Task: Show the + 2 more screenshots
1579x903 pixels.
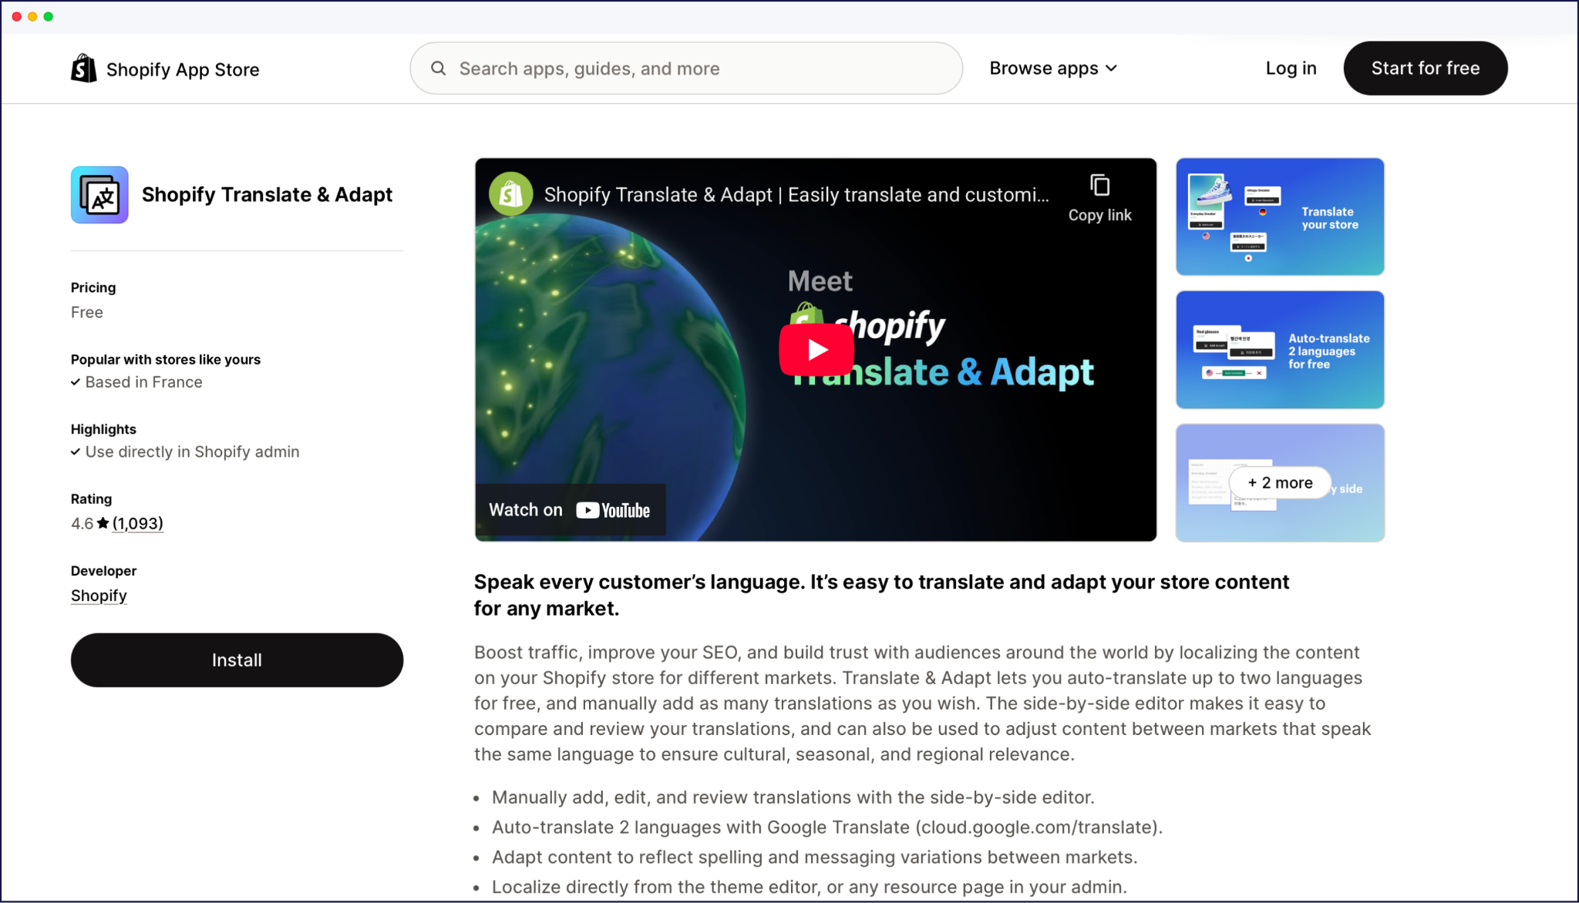Action: (1279, 483)
